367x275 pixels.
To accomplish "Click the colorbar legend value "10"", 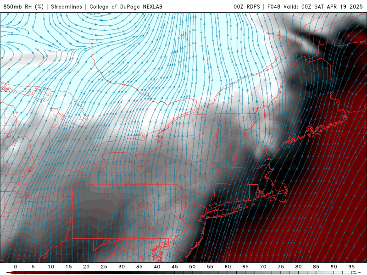I will pos(51,267).
